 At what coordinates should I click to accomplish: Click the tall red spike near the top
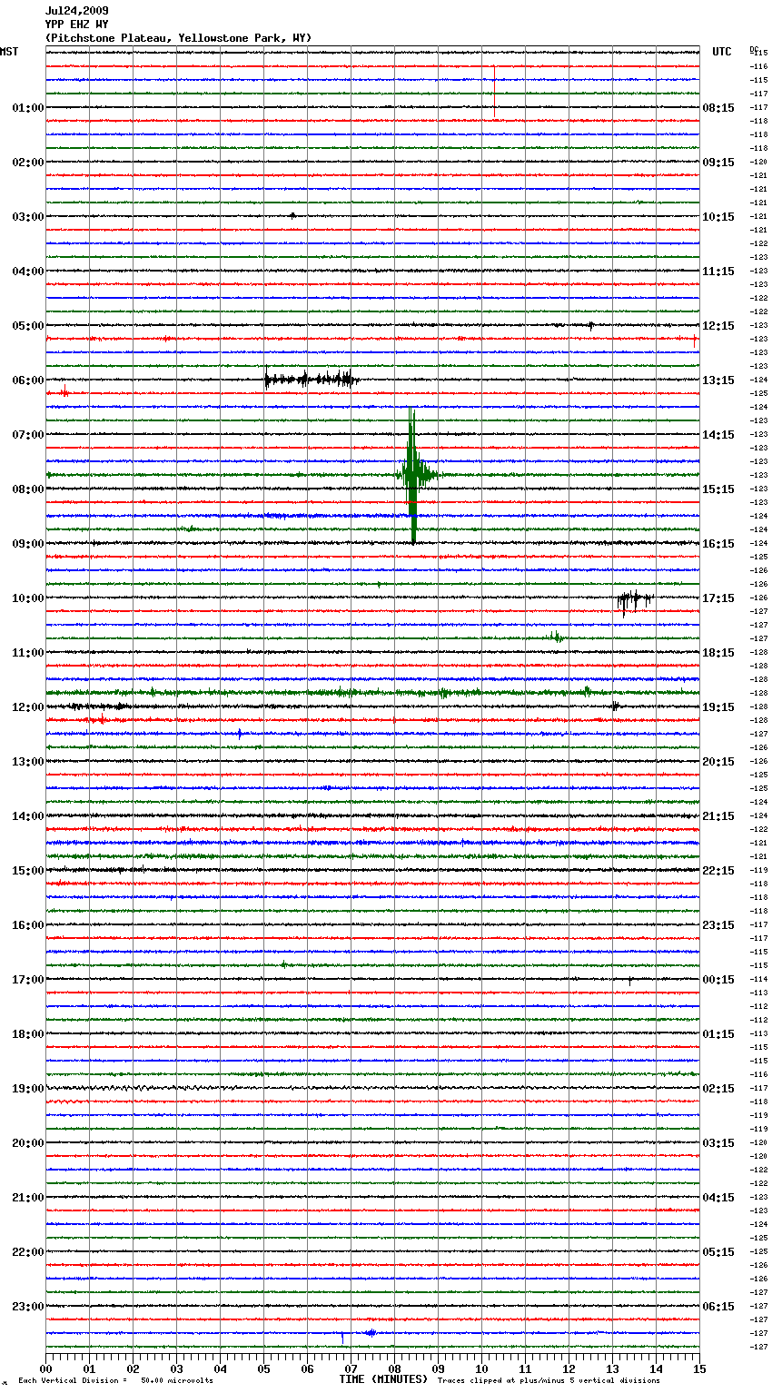[494, 91]
